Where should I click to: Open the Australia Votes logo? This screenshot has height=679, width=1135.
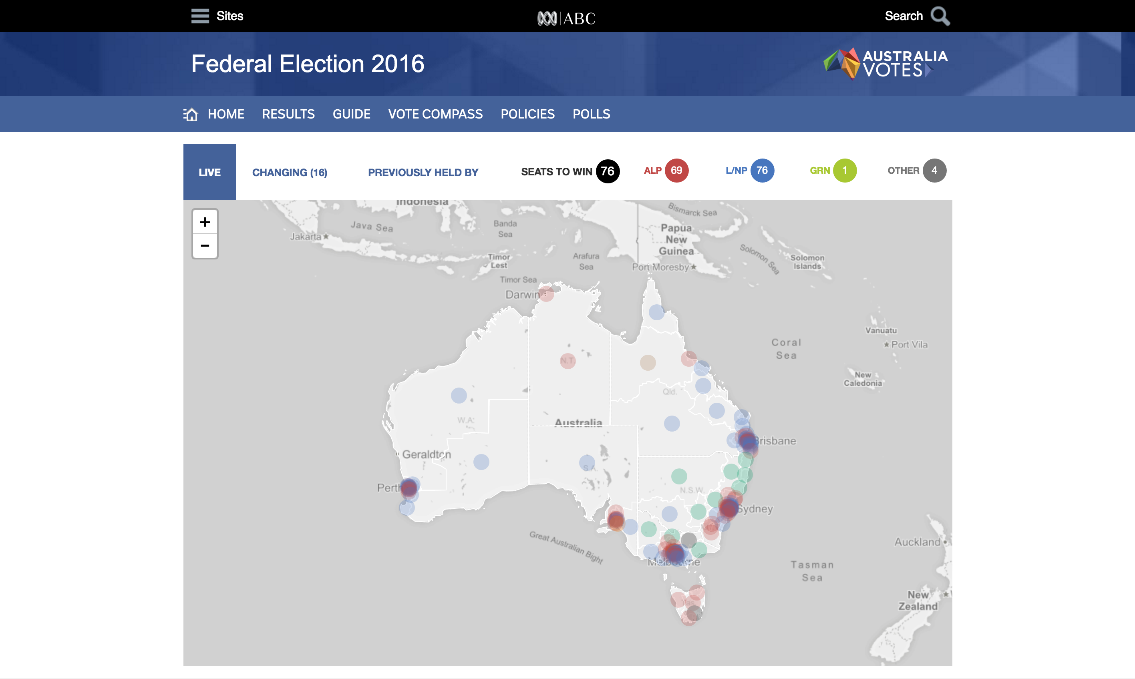(885, 64)
